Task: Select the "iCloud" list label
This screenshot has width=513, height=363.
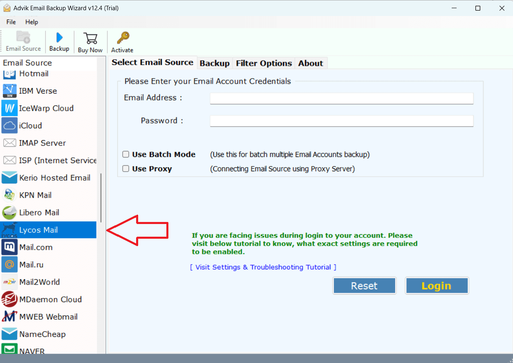Action: click(x=30, y=126)
